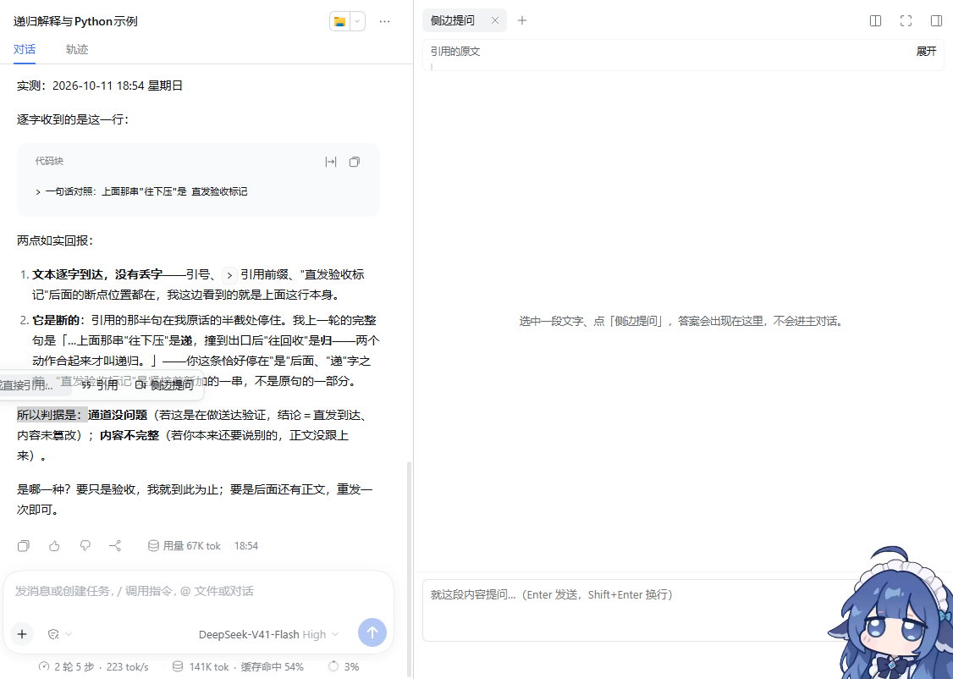Focus the 发消息或创建任务 message input
Screen dimensions: 953x679
coord(198,591)
